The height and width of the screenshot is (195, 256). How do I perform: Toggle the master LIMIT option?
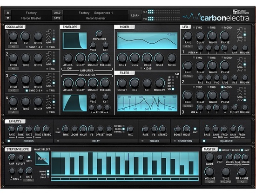[x=242, y=150]
